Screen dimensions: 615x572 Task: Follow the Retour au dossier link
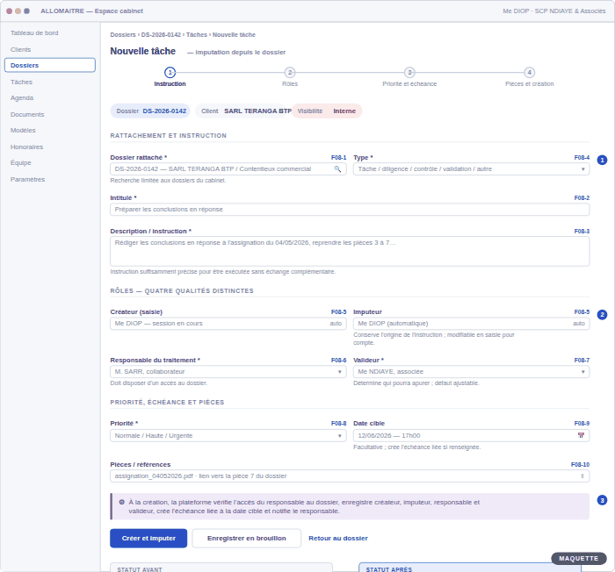click(x=338, y=539)
